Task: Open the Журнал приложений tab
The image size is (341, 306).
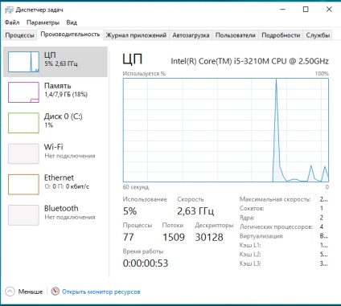Action: [x=136, y=35]
